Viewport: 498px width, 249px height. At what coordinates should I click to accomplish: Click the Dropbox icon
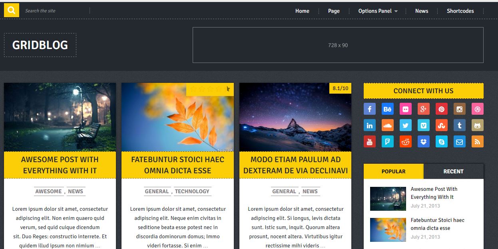[423, 141]
